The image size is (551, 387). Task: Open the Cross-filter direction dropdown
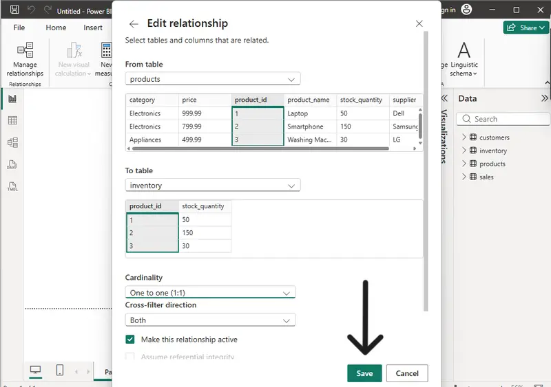coord(210,320)
